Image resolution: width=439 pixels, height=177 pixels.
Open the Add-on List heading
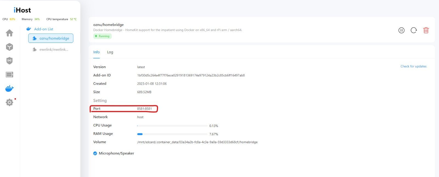tap(44, 29)
